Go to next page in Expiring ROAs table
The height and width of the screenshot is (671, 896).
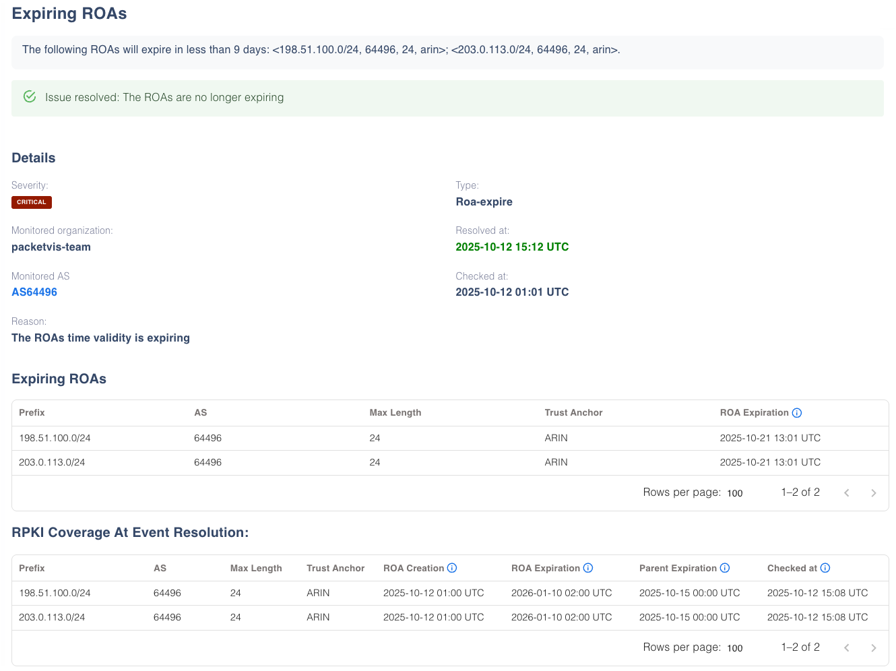(x=873, y=493)
